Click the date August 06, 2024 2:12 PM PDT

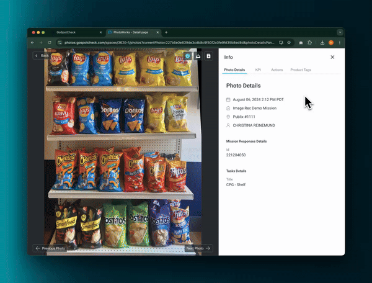(258, 99)
